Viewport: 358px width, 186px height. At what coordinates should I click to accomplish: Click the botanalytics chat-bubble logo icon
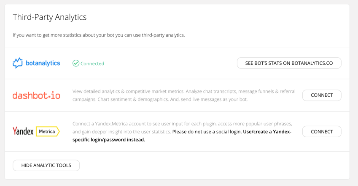pos(18,63)
